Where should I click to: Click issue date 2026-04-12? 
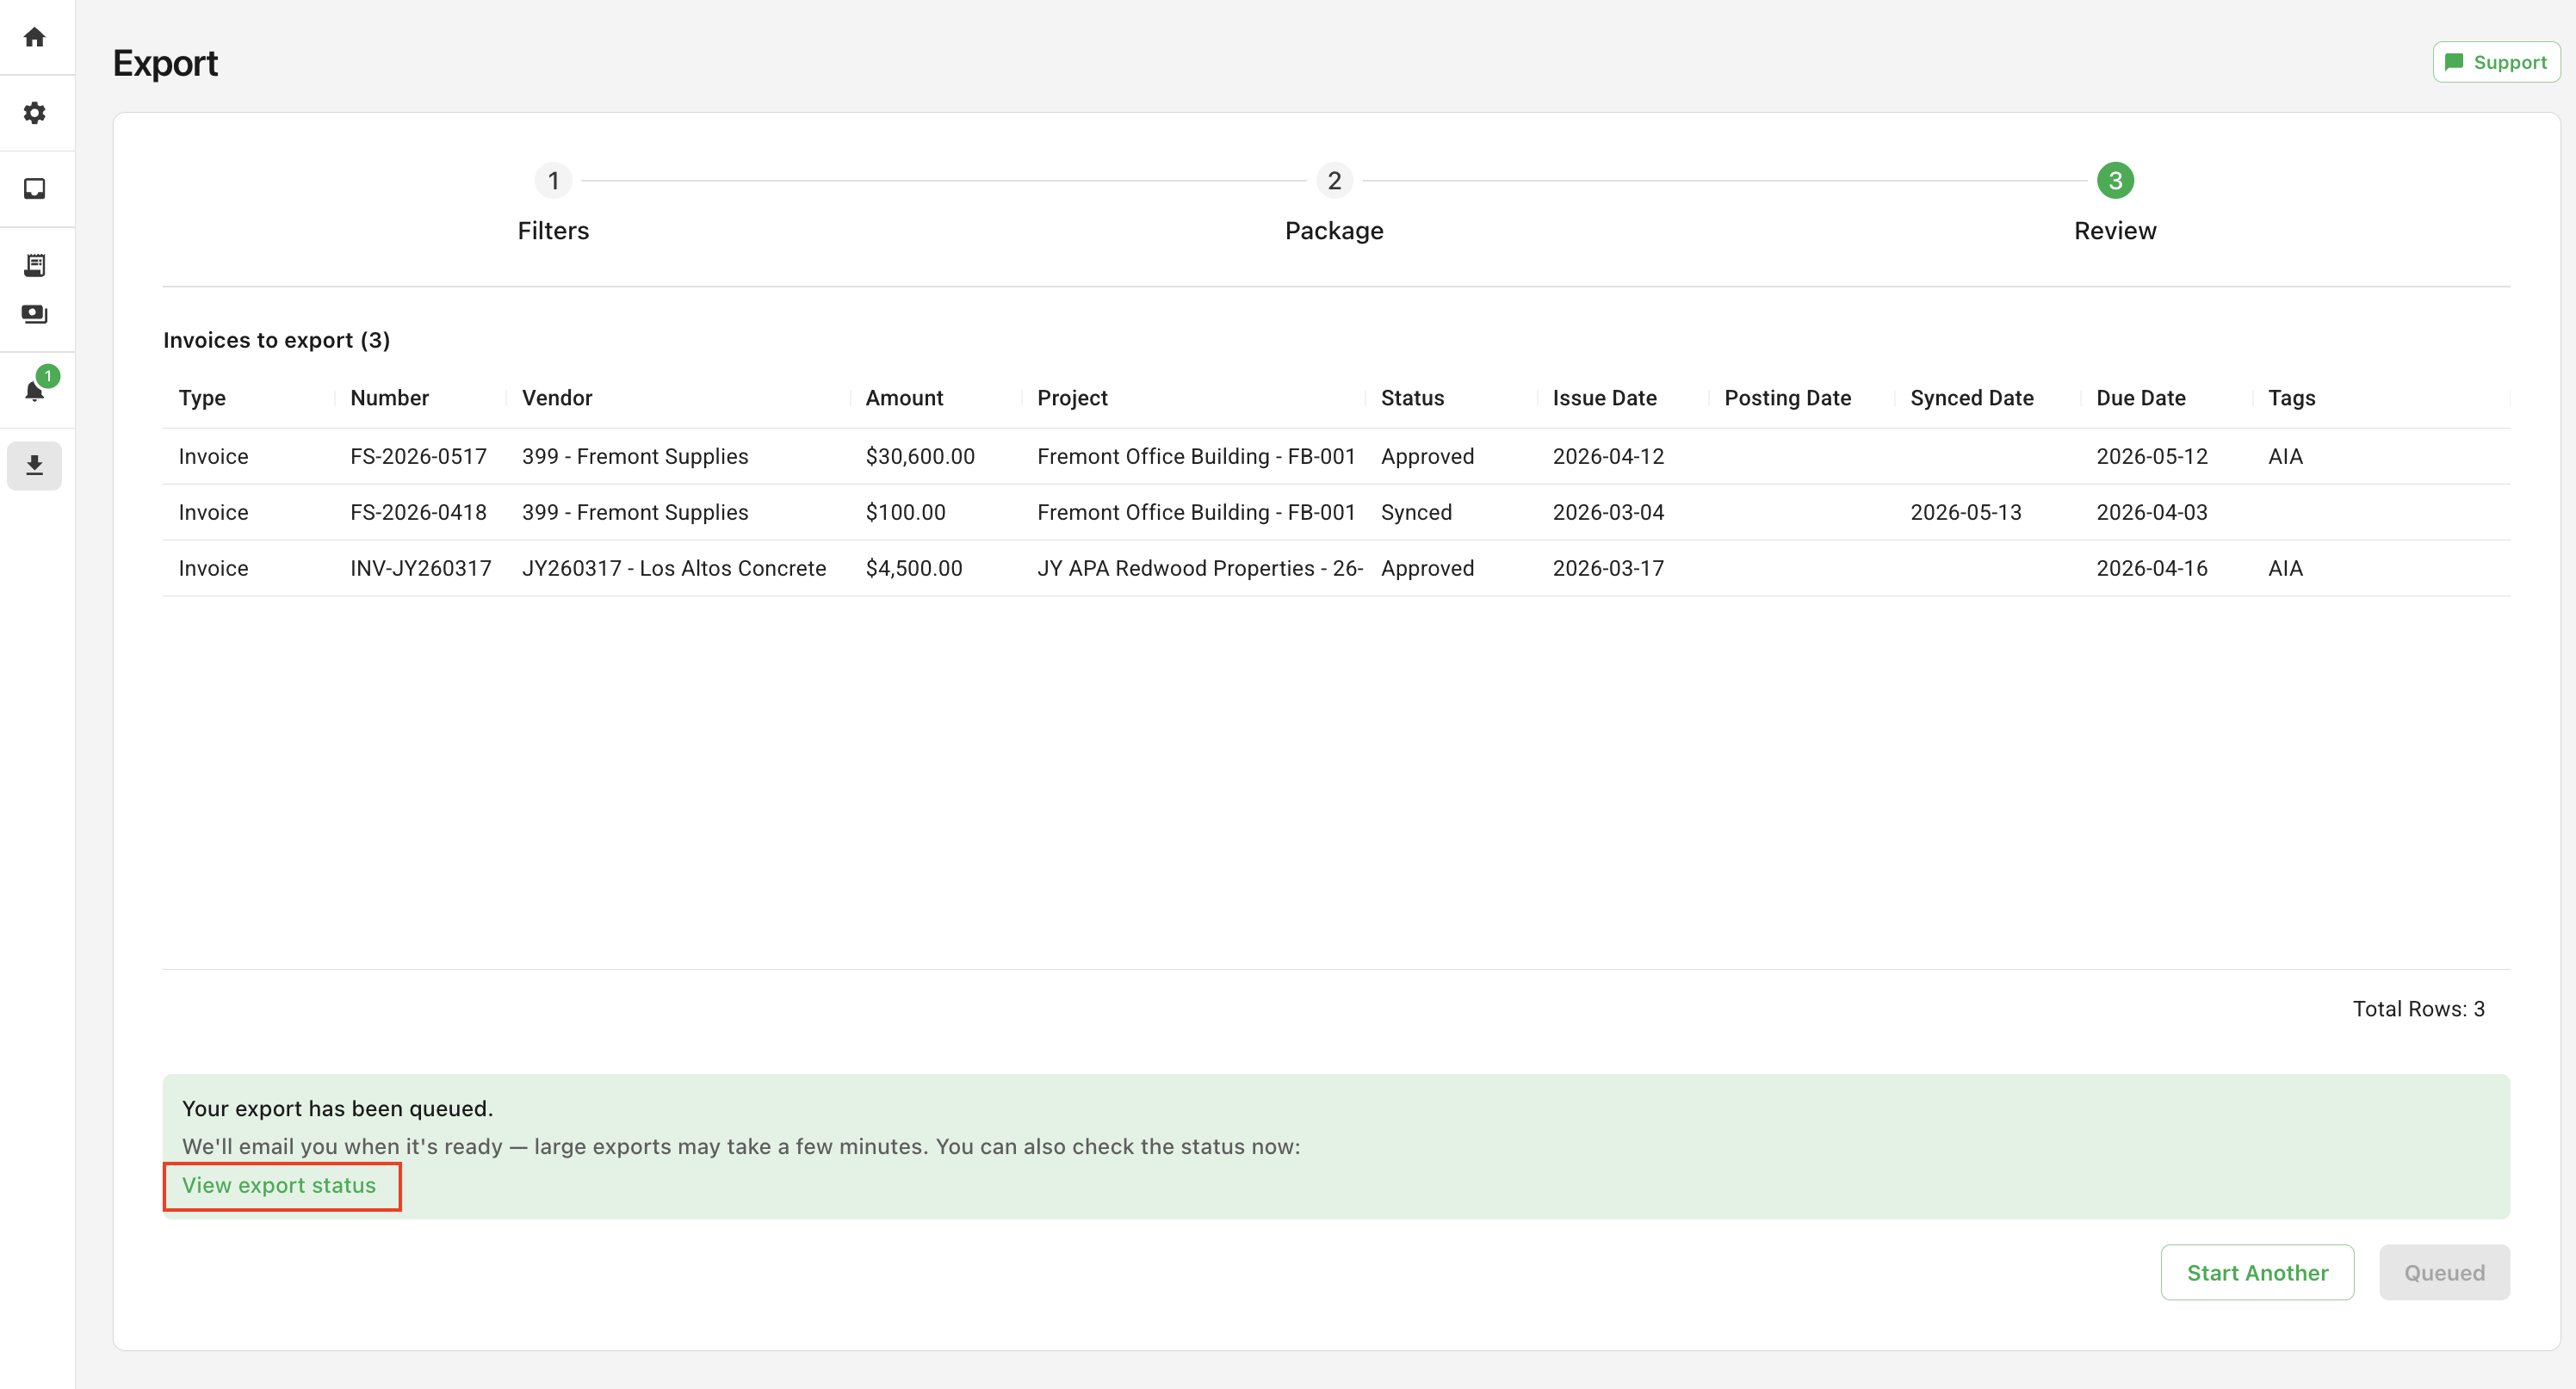pos(1608,457)
